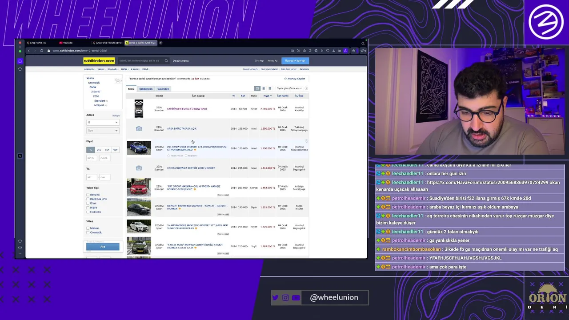Select the EUR currency toggle

(x=107, y=150)
